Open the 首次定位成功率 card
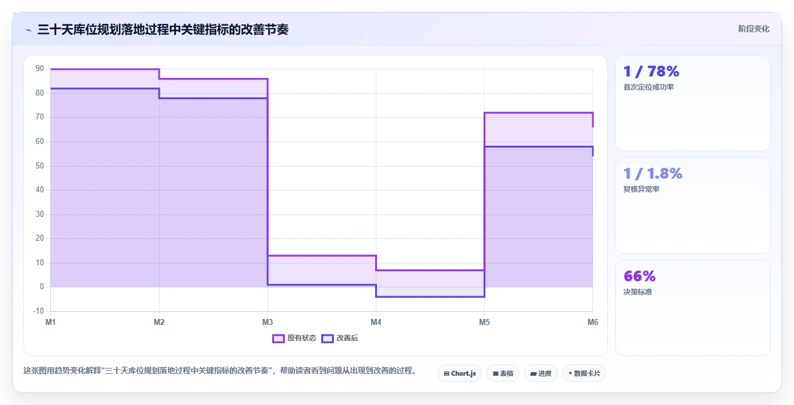 click(692, 103)
